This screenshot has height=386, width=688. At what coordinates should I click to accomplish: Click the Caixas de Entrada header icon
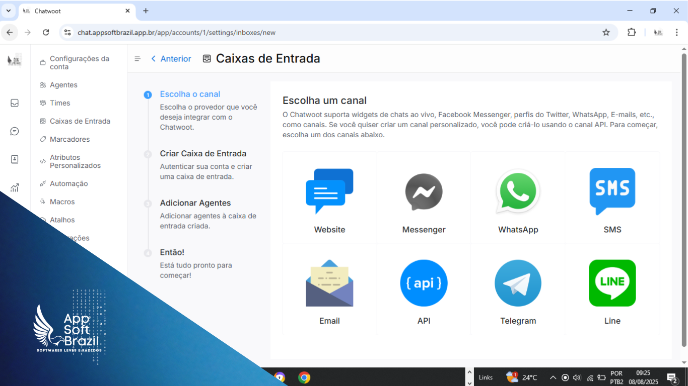207,59
